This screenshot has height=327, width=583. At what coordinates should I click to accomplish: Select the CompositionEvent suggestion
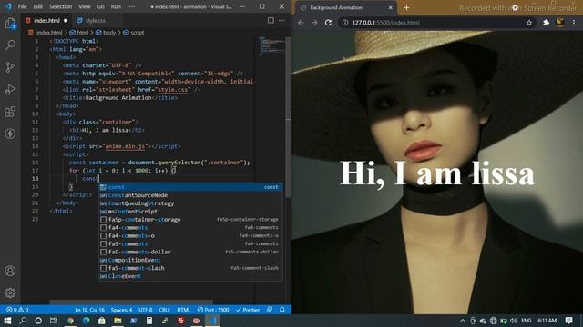coord(190,260)
